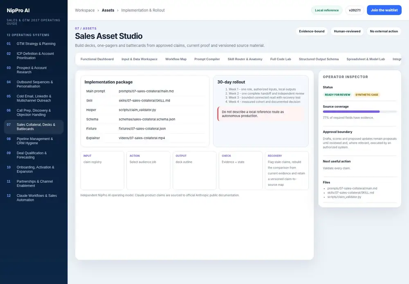Go to Prospect & Account Research

(34, 70)
